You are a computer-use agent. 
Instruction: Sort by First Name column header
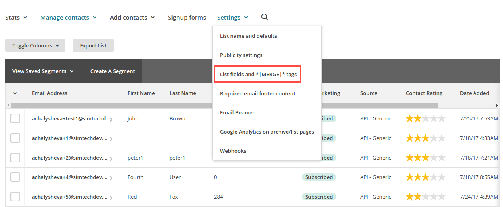click(141, 93)
